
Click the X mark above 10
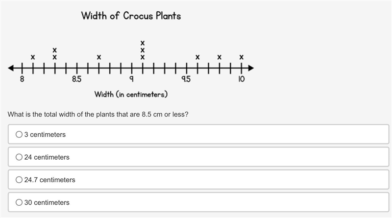(241, 57)
